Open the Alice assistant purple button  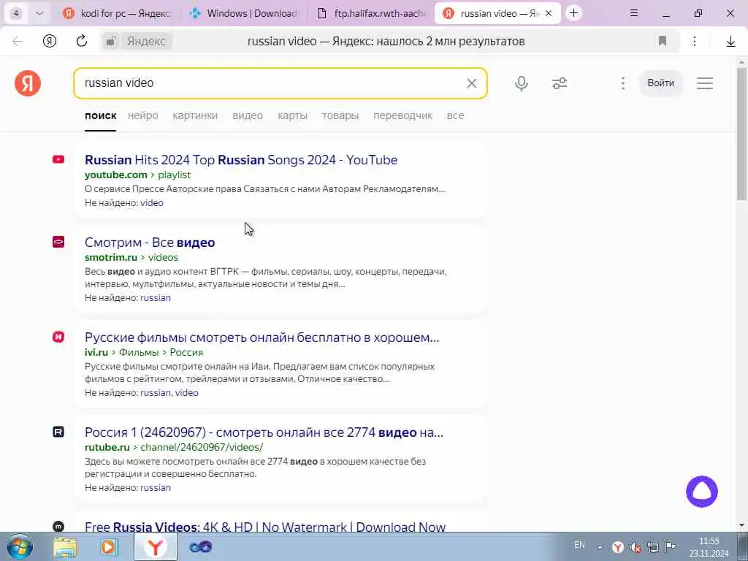[x=702, y=492]
